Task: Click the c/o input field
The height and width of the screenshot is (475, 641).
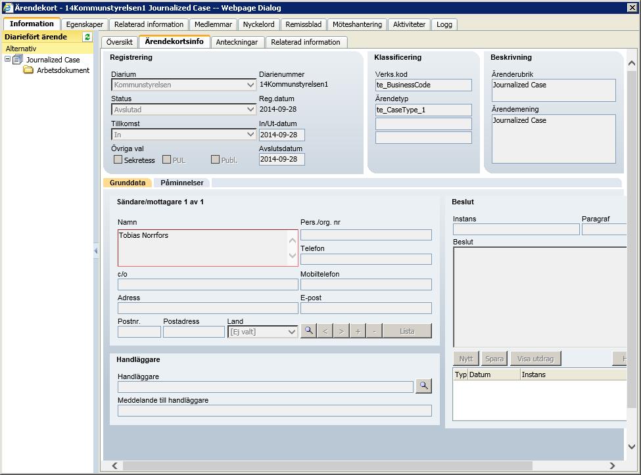Action: [208, 284]
